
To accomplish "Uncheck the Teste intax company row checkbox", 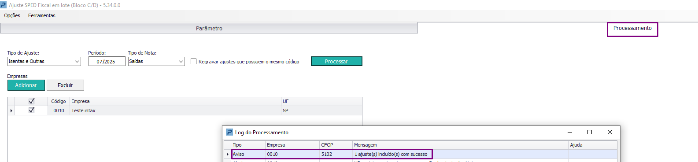I will [31, 110].
